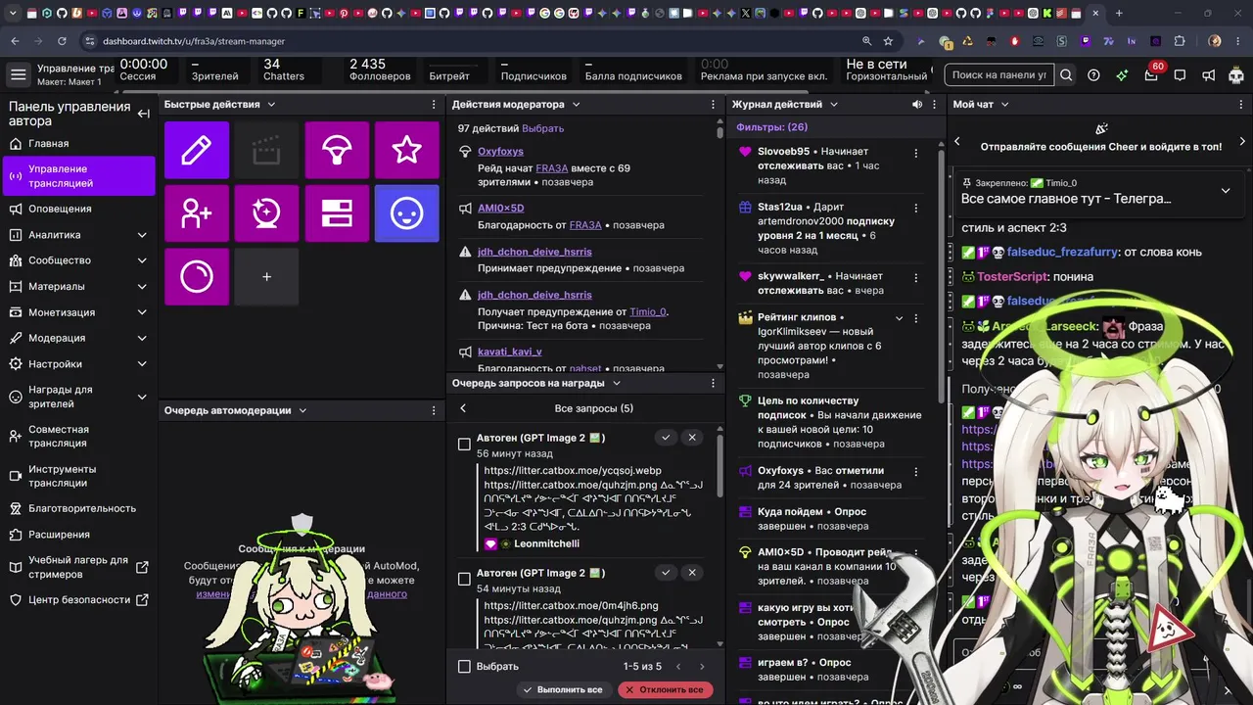Expand the Очередь автомодерации dropdown
This screenshot has height=705, width=1253.
302,411
